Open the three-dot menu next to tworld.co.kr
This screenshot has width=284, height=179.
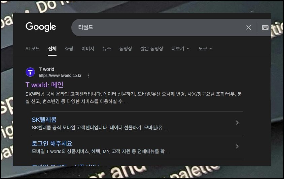pyautogui.click(x=88, y=76)
